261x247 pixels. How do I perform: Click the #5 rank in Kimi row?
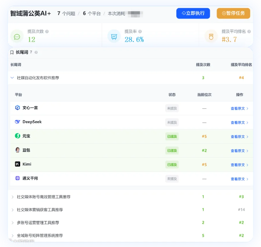pos(204,165)
